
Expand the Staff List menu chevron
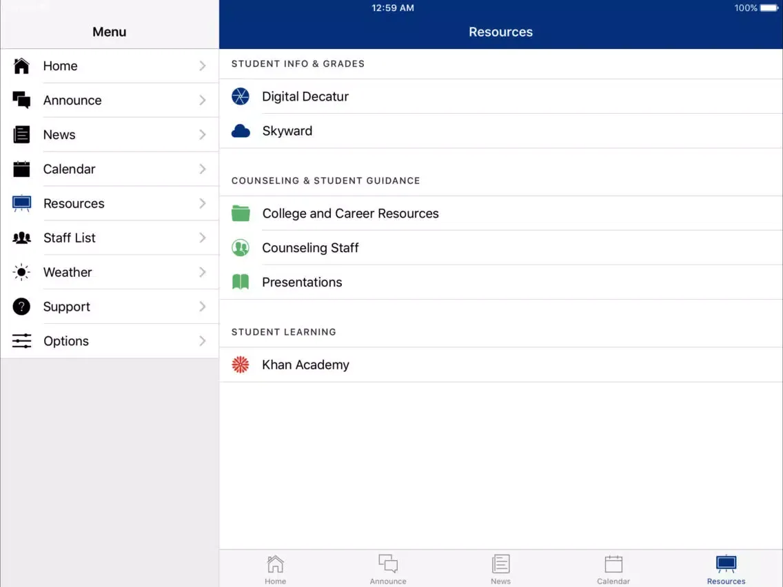tap(202, 238)
